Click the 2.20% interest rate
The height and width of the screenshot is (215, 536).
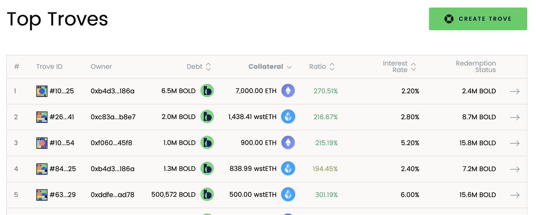(x=410, y=91)
